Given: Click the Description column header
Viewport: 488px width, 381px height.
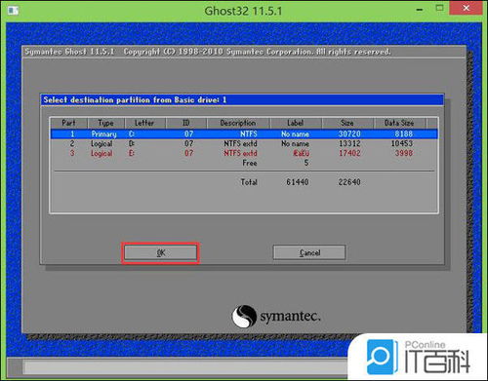Looking at the screenshot, I should coord(238,123).
